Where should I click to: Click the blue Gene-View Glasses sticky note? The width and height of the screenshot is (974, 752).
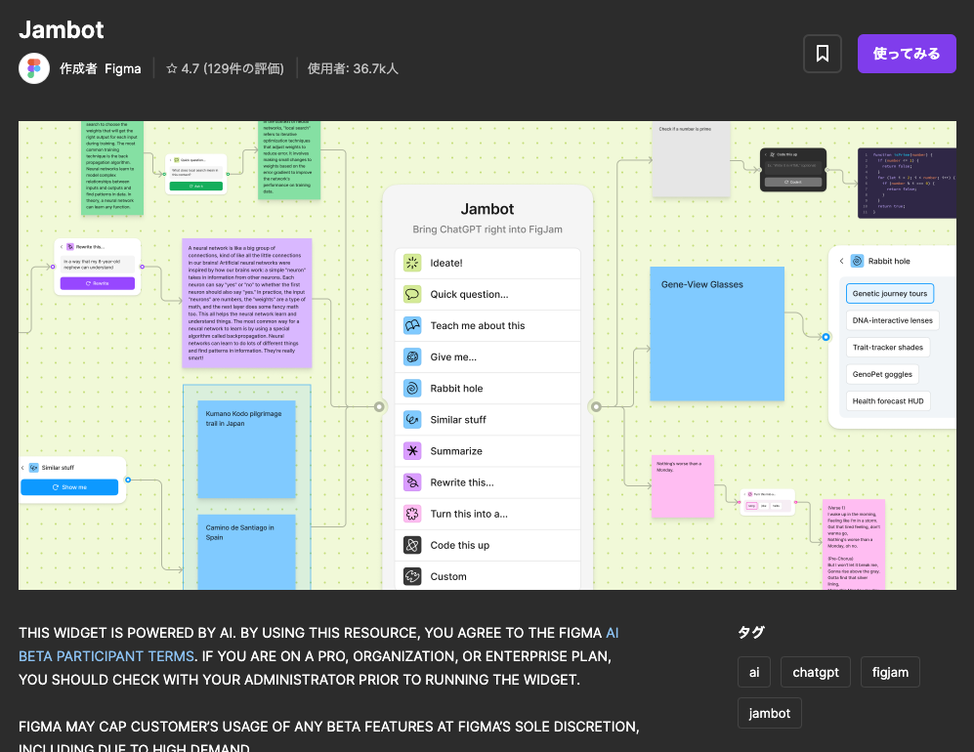tap(717, 334)
